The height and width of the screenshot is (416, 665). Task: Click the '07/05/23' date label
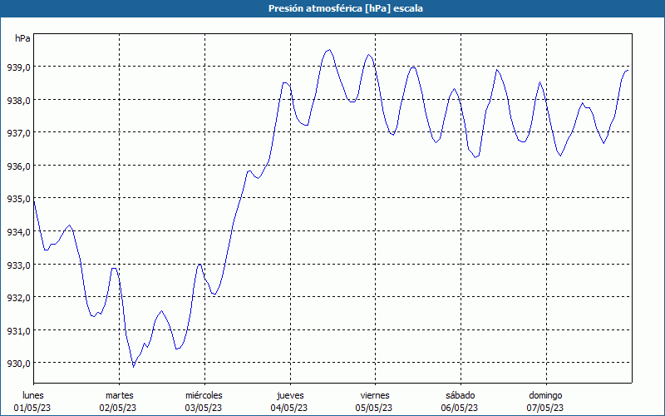click(545, 408)
